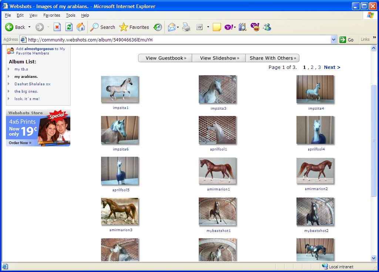Expand the 'Dashat Shalalaa ox' album arrow
This screenshot has width=379, height=272.
[9, 84]
